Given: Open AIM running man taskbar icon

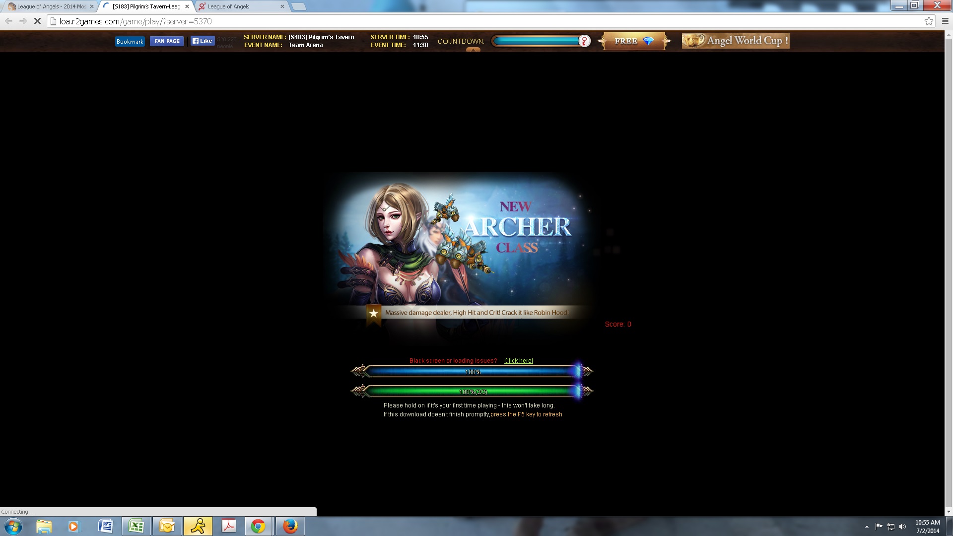Looking at the screenshot, I should [x=198, y=526].
